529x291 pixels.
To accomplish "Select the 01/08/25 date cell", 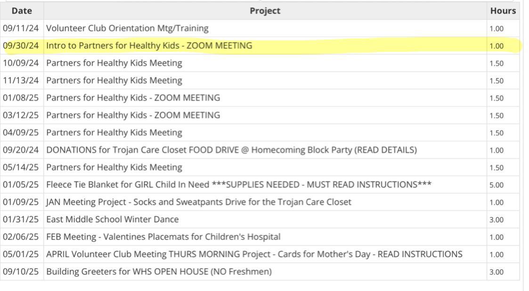I will (x=21, y=98).
